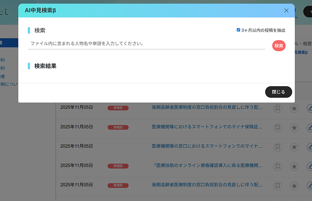
Task: Favorite the 医療機関等の窓口における row with star
Action: click(x=294, y=147)
